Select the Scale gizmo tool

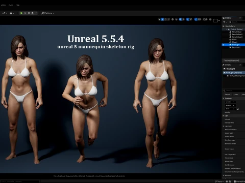click(x=168, y=19)
